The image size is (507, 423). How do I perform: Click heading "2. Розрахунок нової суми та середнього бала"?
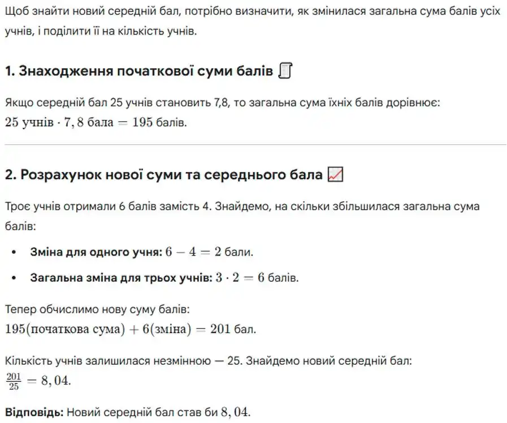(163, 175)
